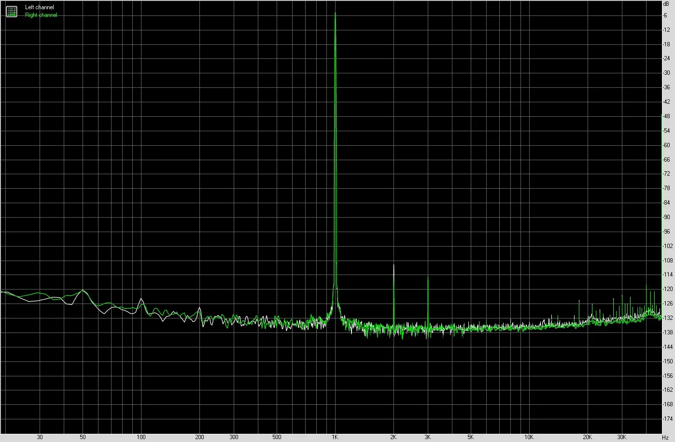
Task: Click the Hz unit label
Action: pyautogui.click(x=665, y=438)
